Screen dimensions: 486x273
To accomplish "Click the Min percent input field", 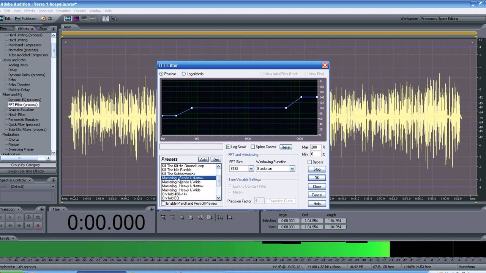I will pyautogui.click(x=316, y=154).
